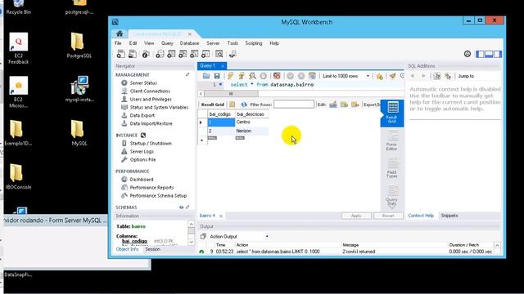Create new function toolbar icon

point(206,54)
